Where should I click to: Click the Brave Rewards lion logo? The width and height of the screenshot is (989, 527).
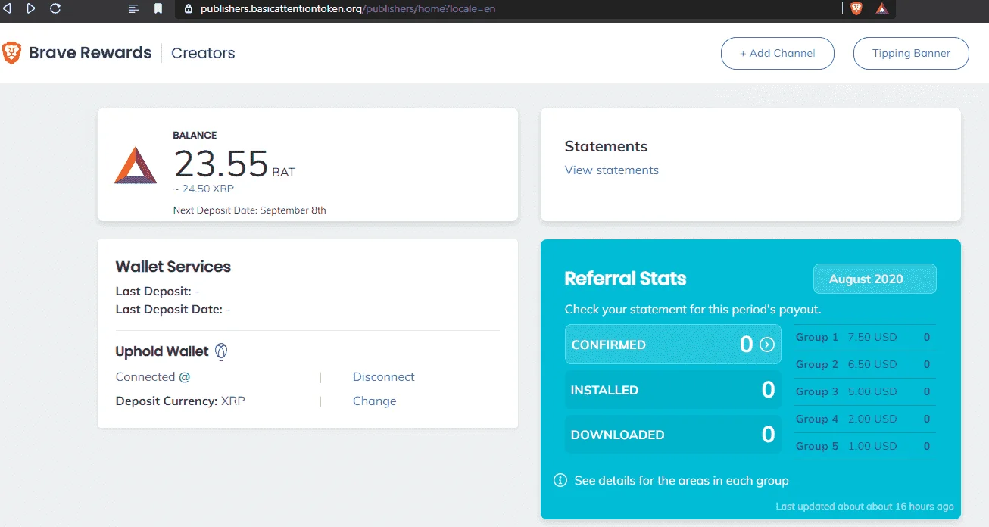coord(11,52)
